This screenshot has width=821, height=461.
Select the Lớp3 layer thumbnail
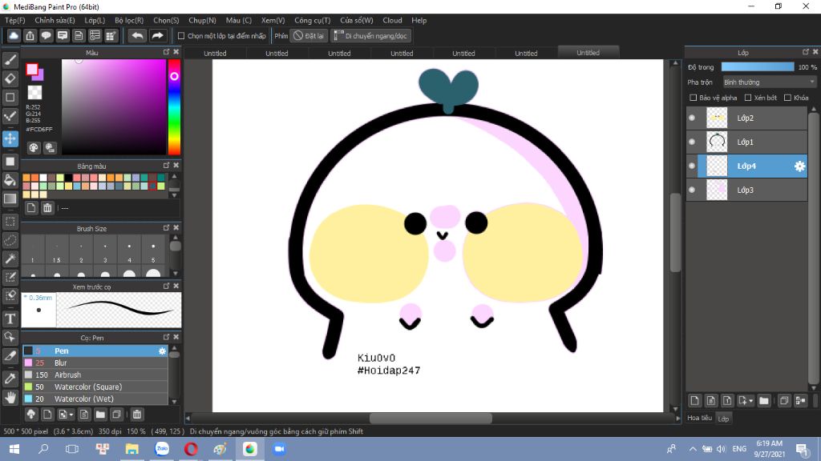click(717, 190)
